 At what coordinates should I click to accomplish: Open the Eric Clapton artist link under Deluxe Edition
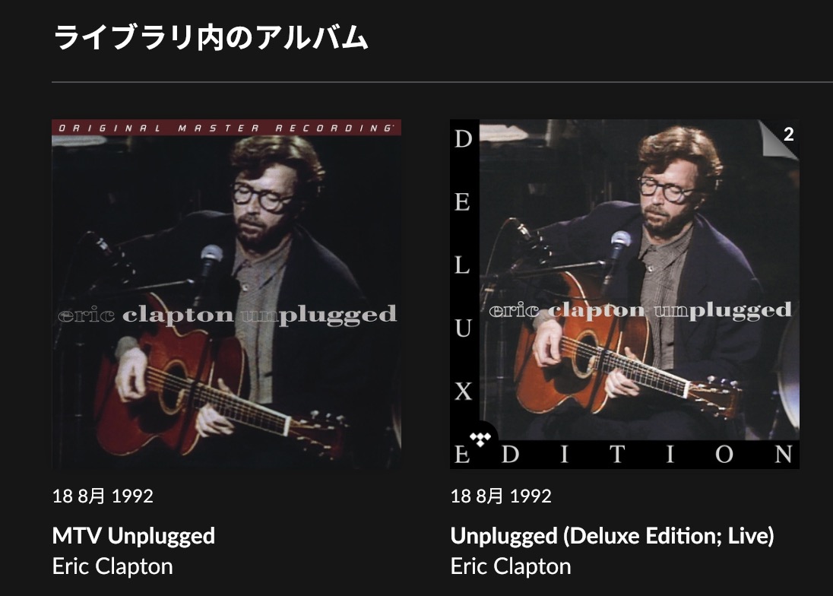click(x=511, y=566)
